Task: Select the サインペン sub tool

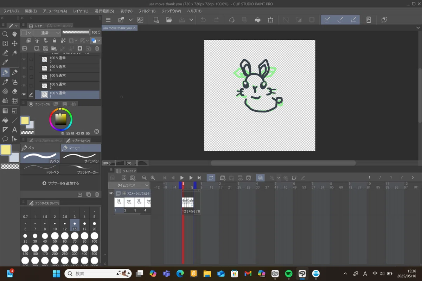Action: pos(81,158)
